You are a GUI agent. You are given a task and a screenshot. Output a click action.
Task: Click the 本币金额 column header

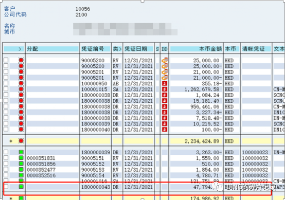pyautogui.click(x=196, y=49)
